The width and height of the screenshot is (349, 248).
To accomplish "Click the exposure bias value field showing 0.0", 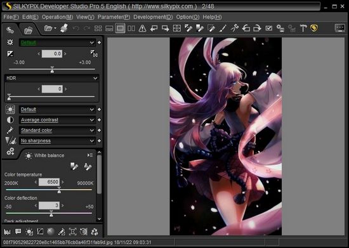I will pos(52,54).
